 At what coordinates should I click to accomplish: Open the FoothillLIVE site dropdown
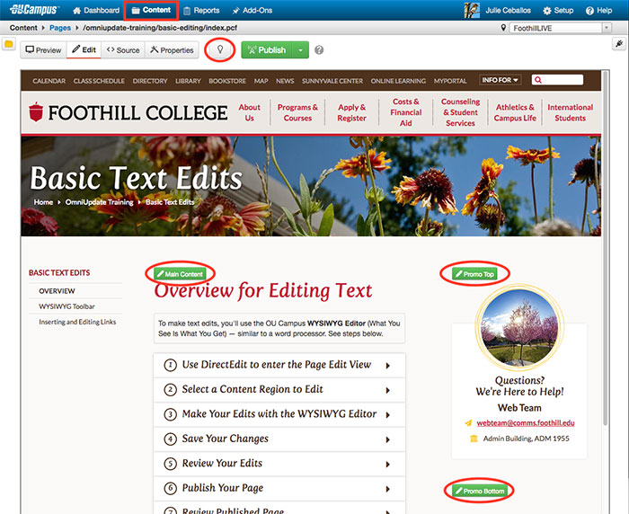point(561,28)
